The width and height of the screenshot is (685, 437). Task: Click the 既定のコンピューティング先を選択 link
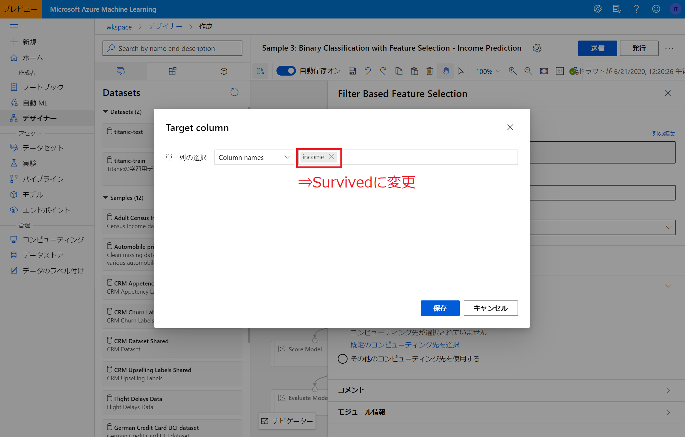tap(405, 345)
